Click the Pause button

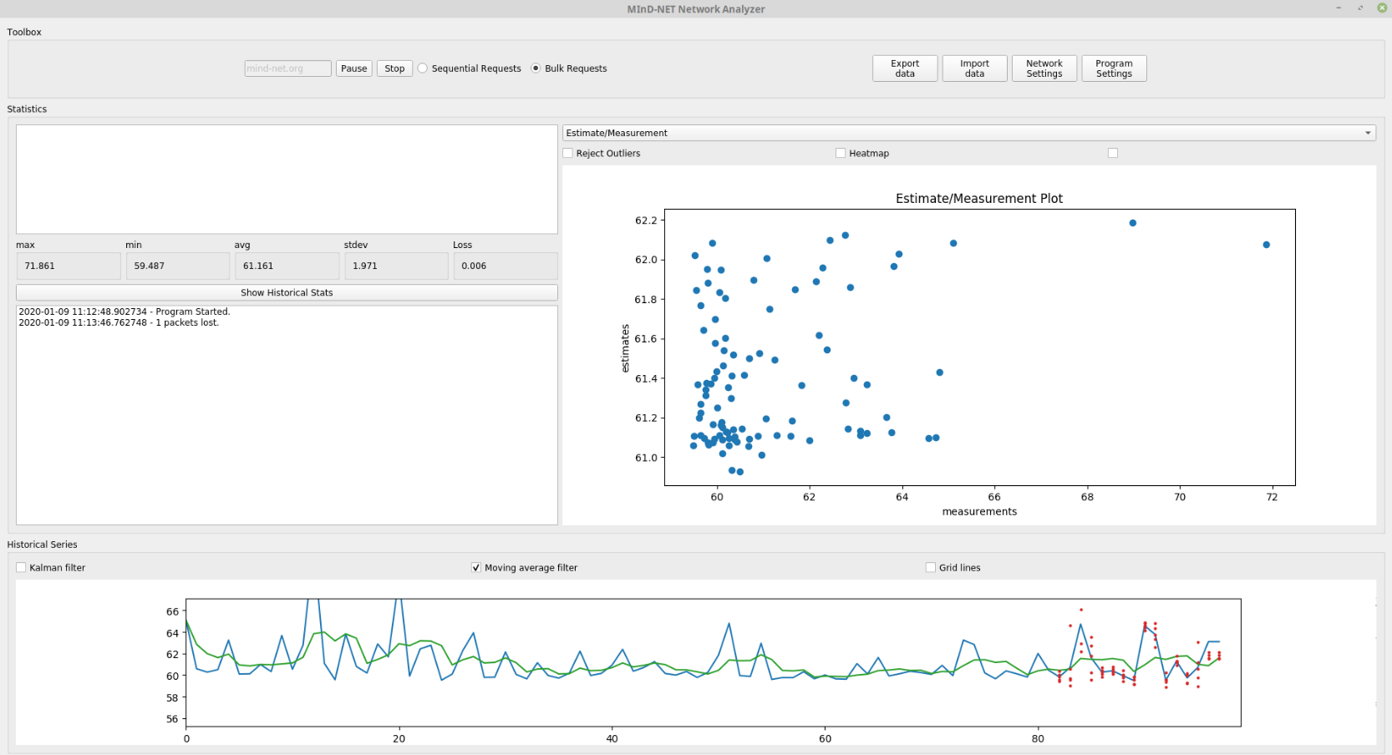[x=353, y=68]
